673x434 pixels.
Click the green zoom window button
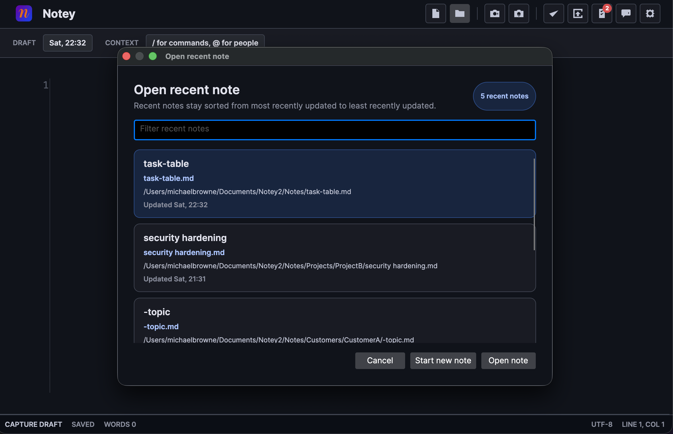click(153, 56)
